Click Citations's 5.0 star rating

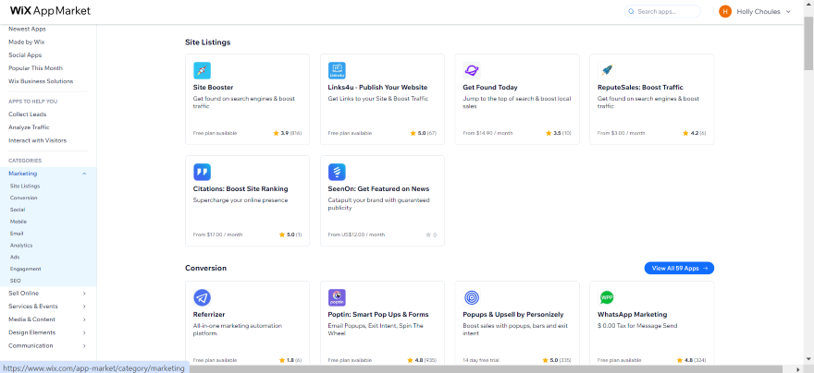290,235
